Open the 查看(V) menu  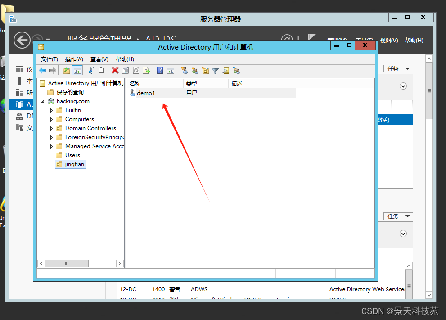coord(99,59)
